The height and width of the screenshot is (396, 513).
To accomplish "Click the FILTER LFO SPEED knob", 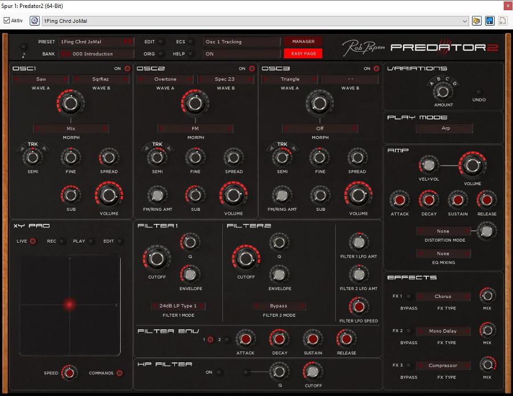I will click(359, 307).
